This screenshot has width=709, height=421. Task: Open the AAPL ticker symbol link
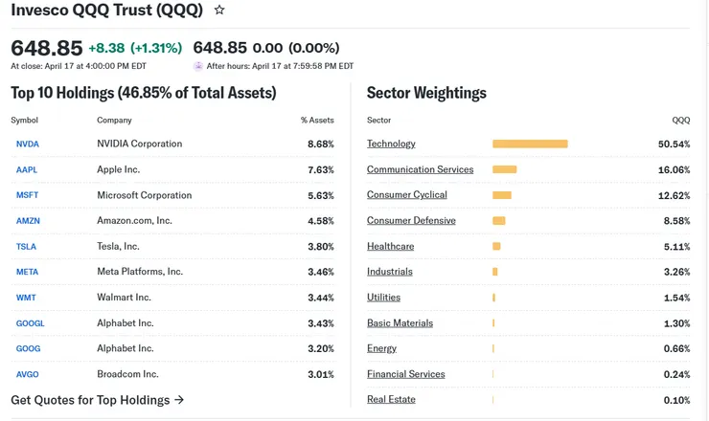[27, 170]
